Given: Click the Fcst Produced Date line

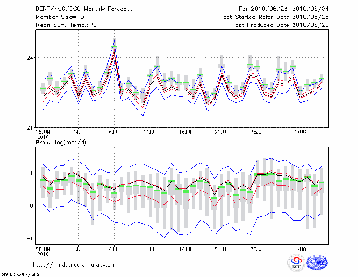Looking at the screenshot, I should click(280, 25).
